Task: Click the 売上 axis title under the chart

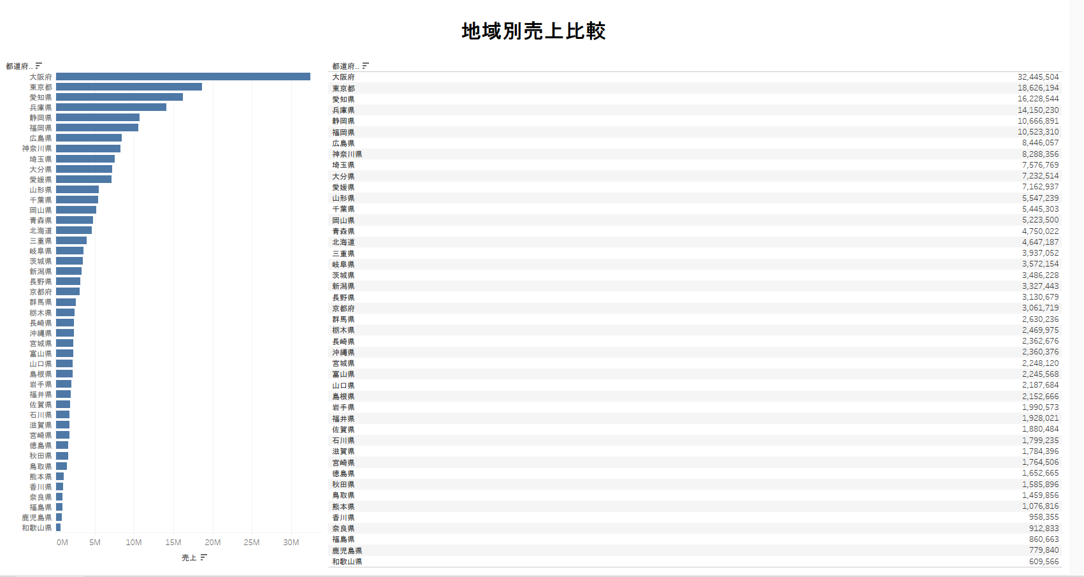Action: [x=189, y=558]
